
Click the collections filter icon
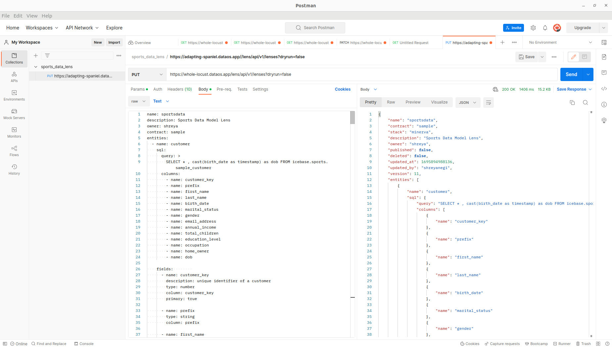click(x=47, y=56)
